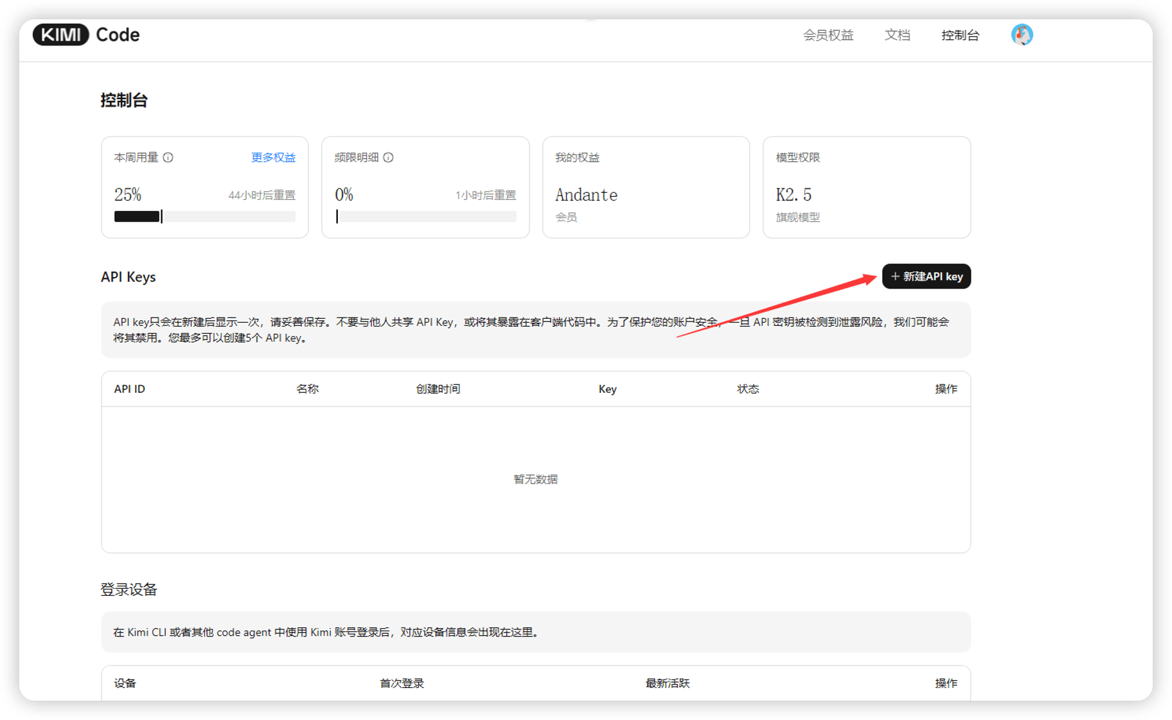
Task: Click the 25% weekly usage value
Action: pos(128,195)
